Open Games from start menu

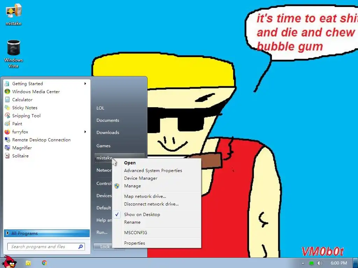click(x=103, y=146)
